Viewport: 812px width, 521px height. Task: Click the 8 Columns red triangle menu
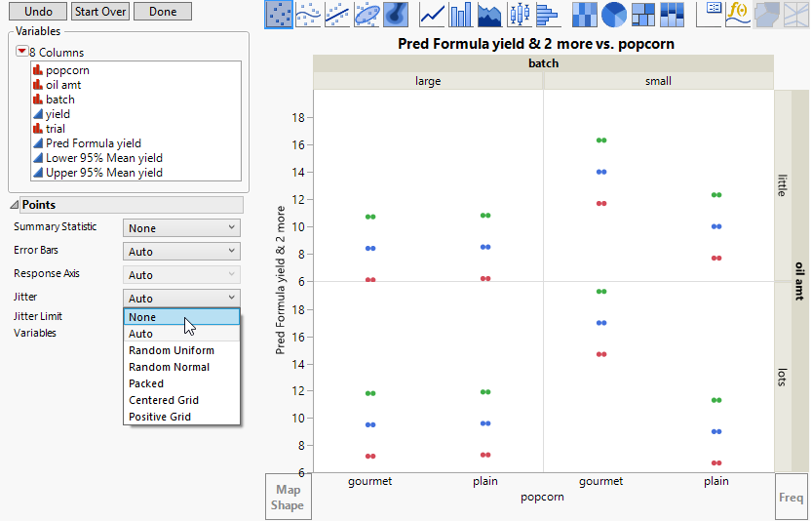tap(21, 53)
